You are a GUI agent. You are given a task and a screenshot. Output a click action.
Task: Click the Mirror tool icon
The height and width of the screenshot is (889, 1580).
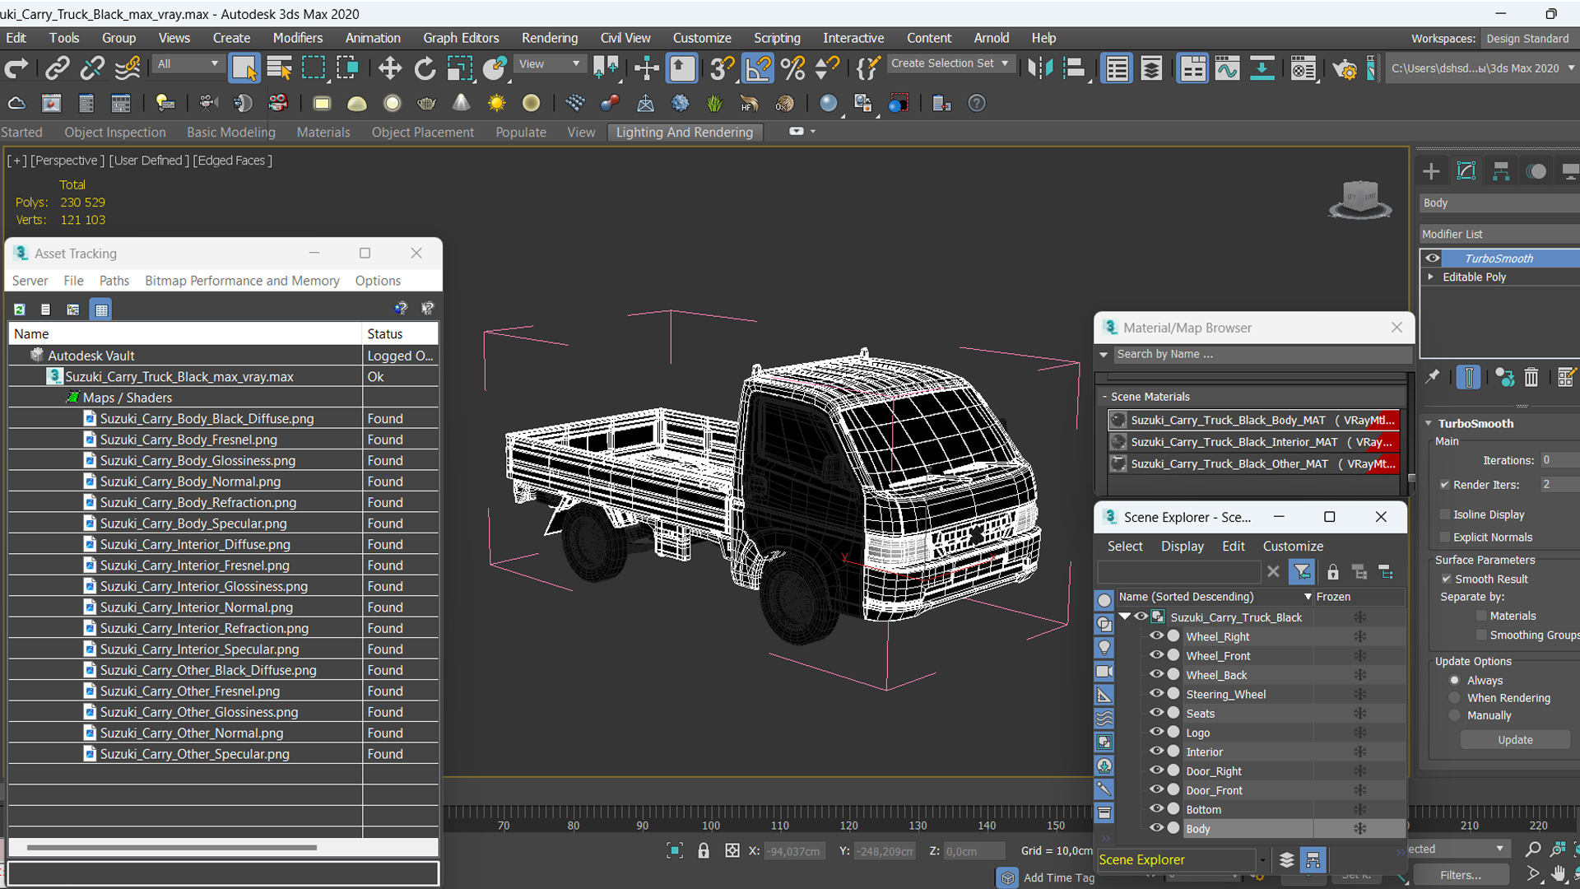(1039, 68)
